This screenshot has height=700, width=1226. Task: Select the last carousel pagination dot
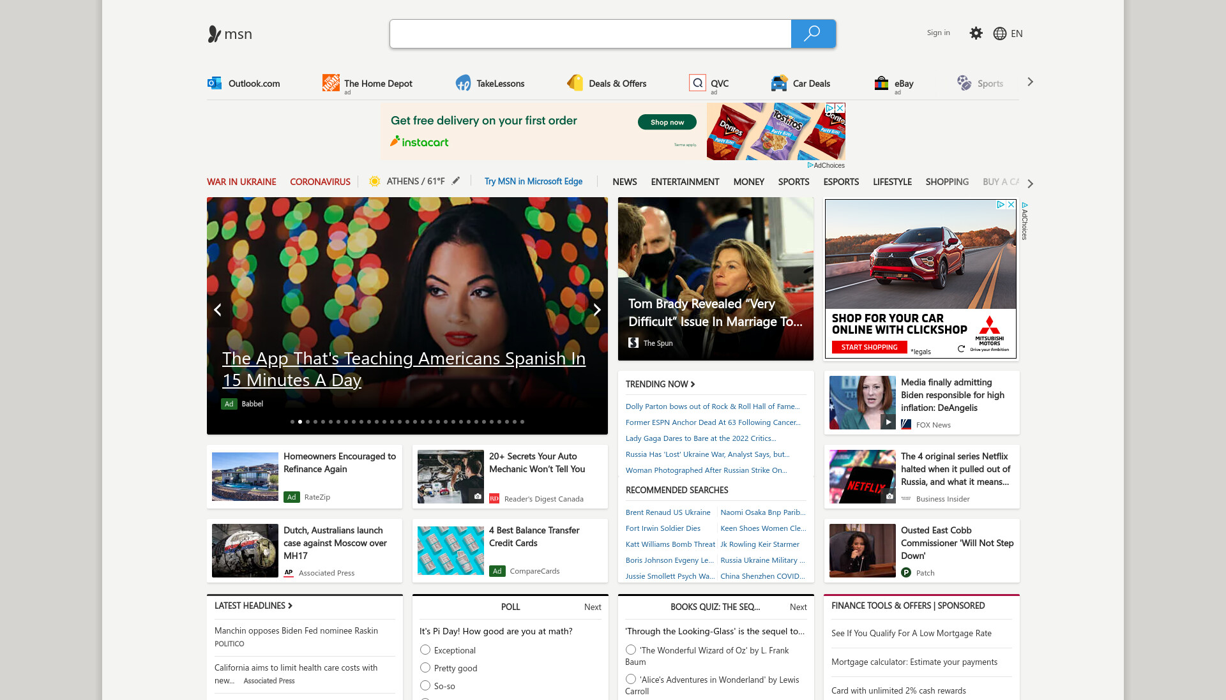click(522, 422)
